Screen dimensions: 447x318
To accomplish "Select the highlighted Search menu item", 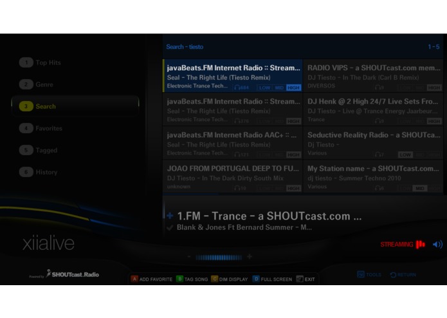I will pyautogui.click(x=75, y=106).
